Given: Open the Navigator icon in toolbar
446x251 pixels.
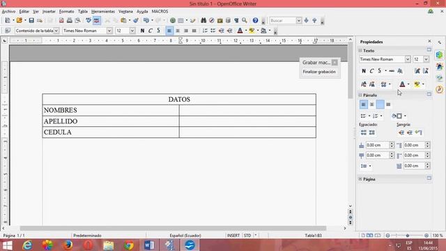Looking at the screenshot, I should click(212, 20).
